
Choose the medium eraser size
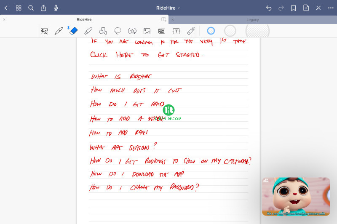point(230,31)
